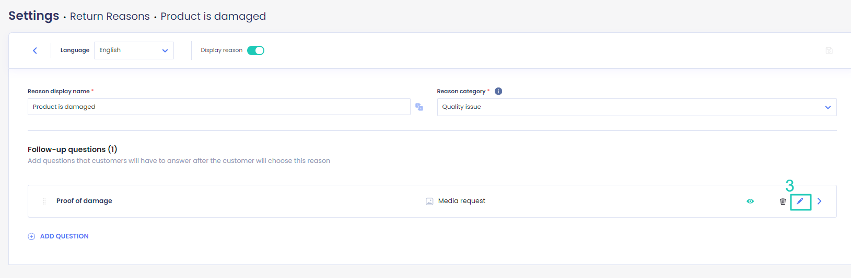Open the Language dropdown

(x=134, y=50)
